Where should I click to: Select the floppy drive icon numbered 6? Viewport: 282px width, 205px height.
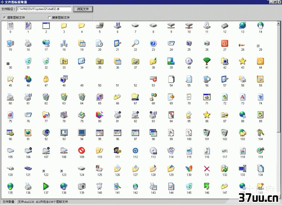click(118, 26)
